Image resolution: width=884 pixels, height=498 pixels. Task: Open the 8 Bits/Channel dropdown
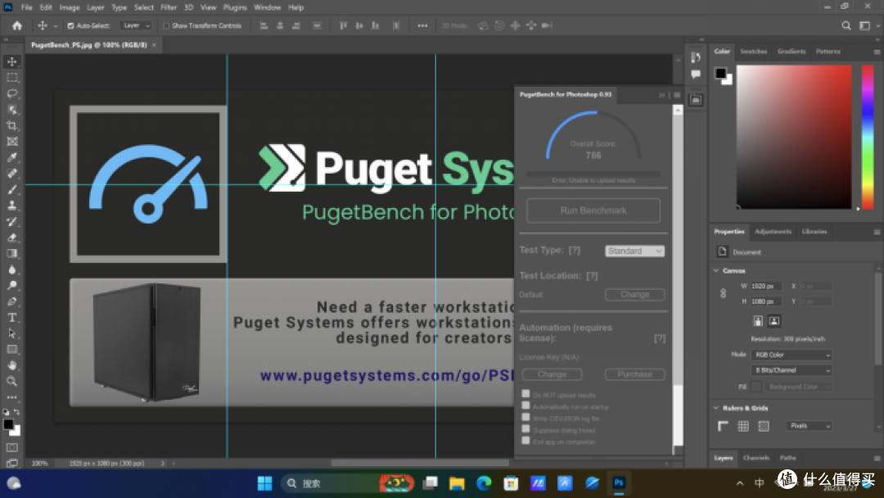(791, 370)
